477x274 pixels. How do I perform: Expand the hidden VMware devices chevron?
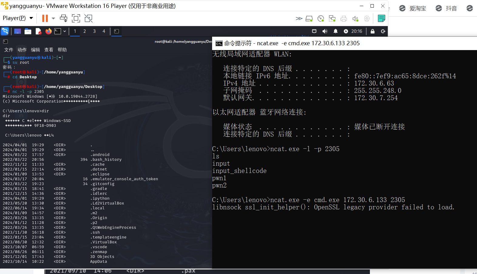tap(299, 19)
